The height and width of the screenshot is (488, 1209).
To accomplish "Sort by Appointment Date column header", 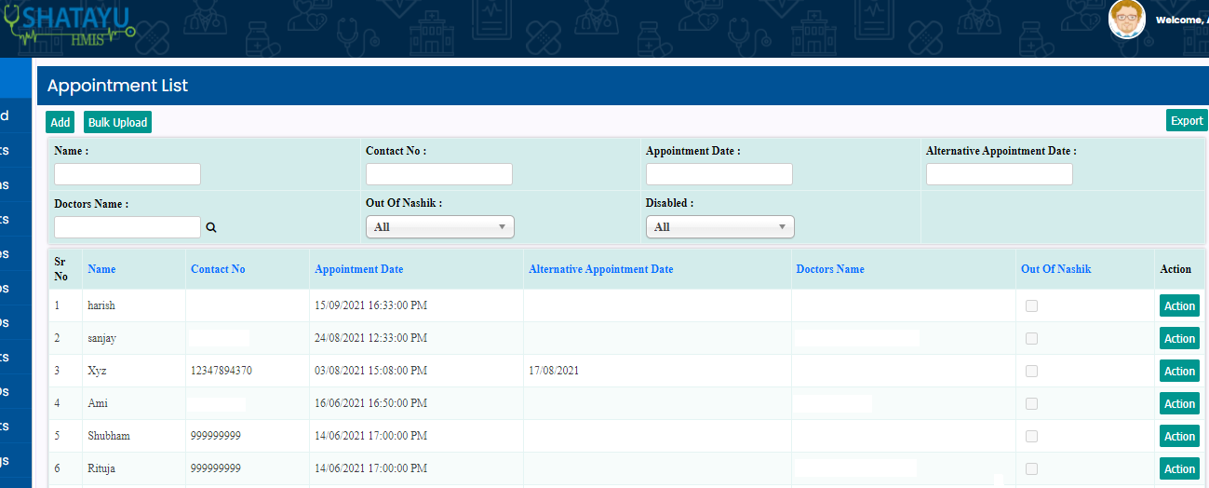I will [x=358, y=269].
